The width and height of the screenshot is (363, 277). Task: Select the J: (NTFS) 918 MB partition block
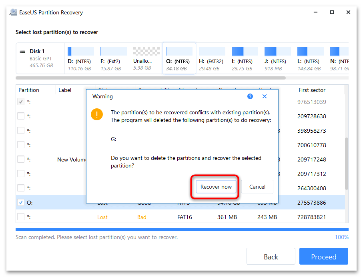pyautogui.click(x=278, y=58)
